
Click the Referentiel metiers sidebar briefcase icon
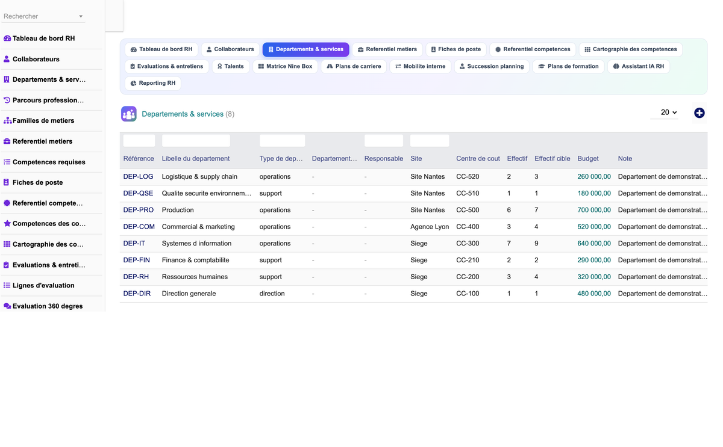7,141
